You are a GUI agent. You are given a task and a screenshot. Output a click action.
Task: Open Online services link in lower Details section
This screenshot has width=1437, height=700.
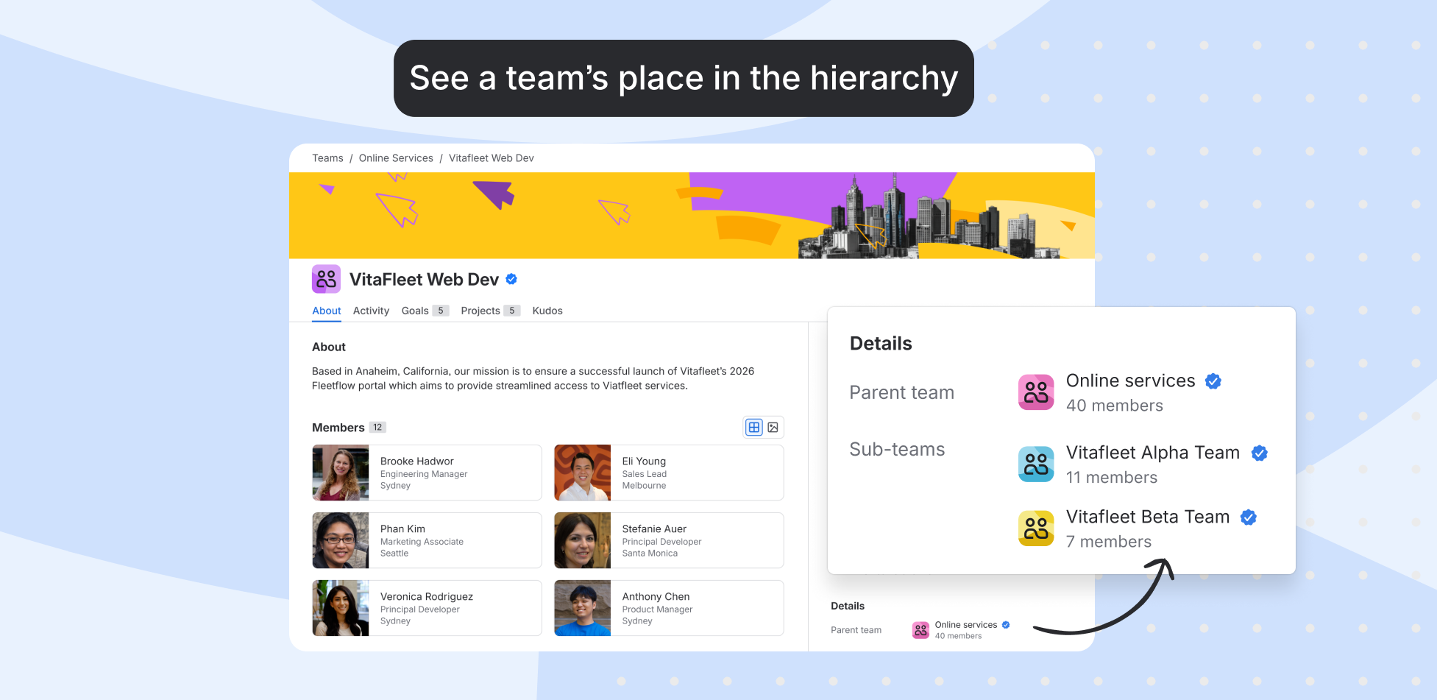(x=966, y=625)
